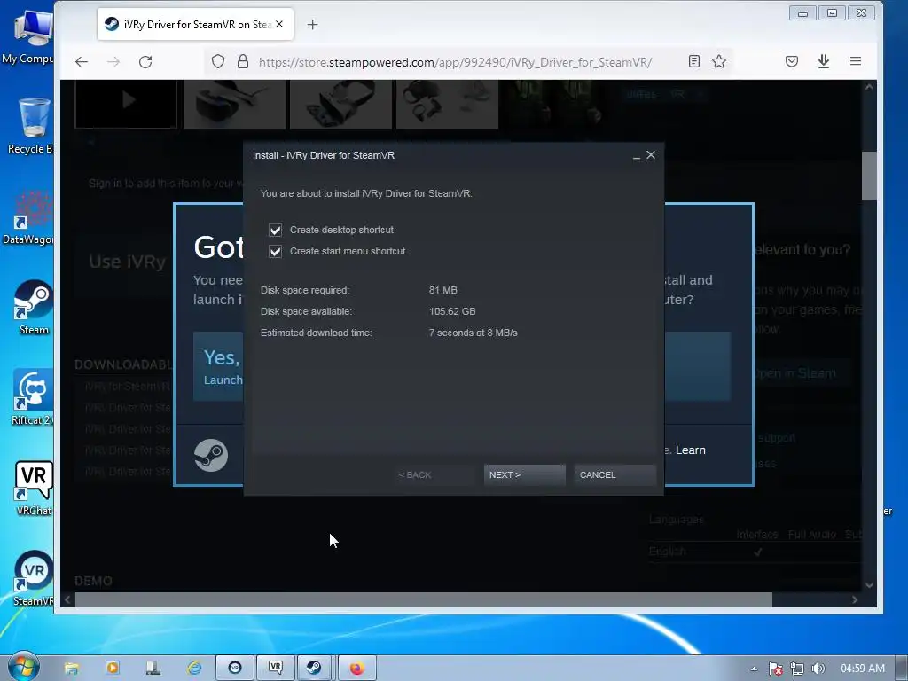Show hidden system tray icons
908x681 pixels.
point(754,669)
